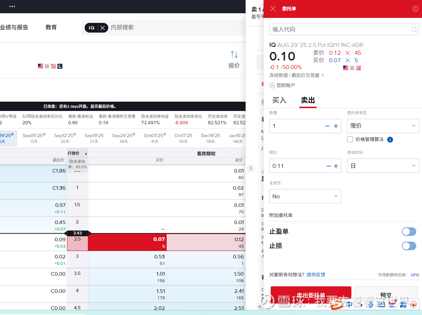Enable the 价格管理算法 checkbox
The image size is (422, 315).
click(x=350, y=139)
